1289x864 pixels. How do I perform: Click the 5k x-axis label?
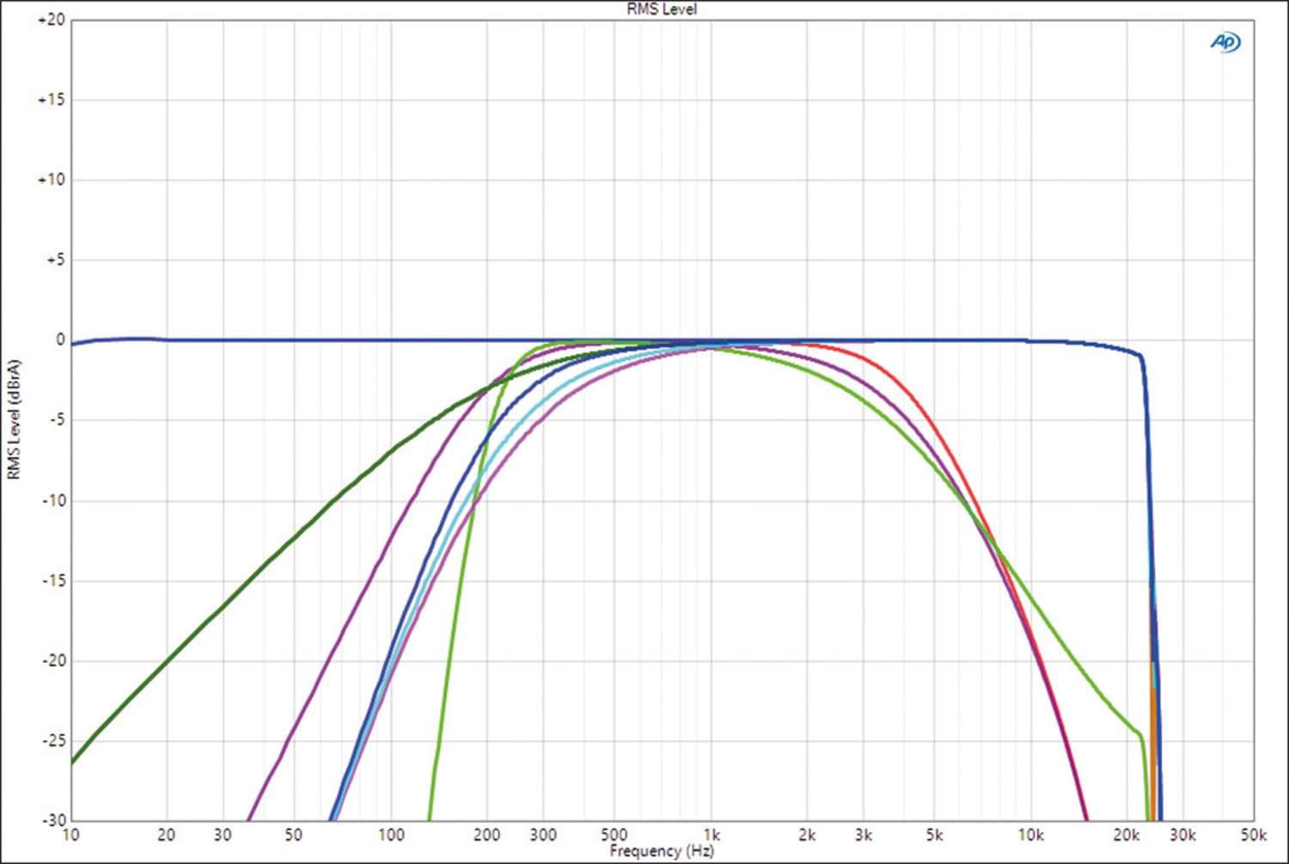934,835
